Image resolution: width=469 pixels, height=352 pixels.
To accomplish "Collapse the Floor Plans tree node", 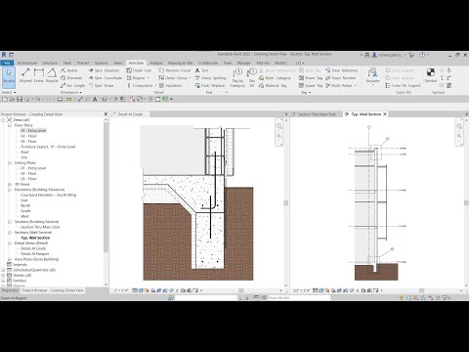I will point(10,125).
